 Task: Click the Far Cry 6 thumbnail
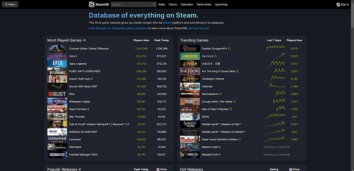click(190, 56)
